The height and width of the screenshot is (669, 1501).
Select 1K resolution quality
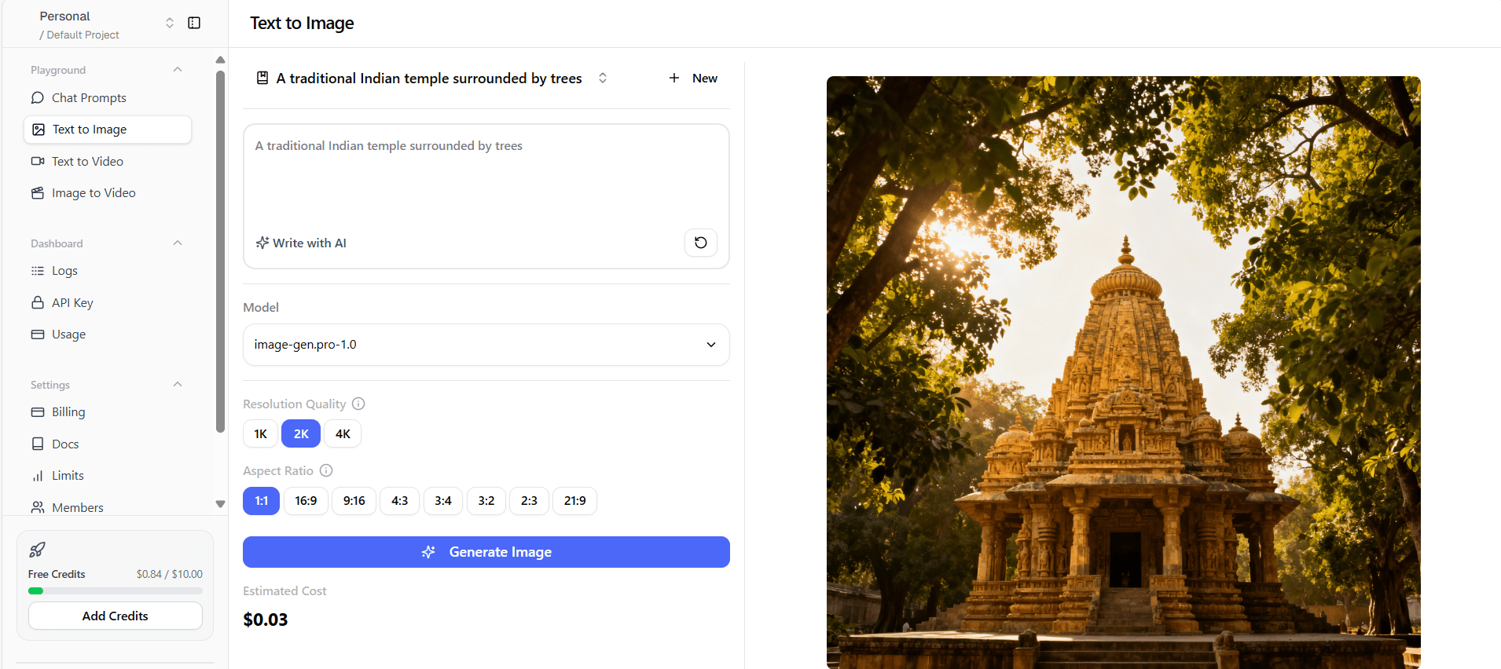coord(260,433)
